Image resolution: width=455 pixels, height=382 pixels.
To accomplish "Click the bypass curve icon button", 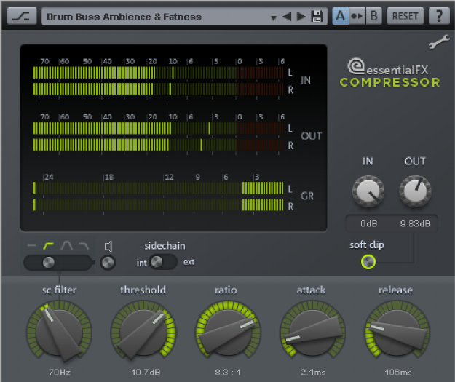I will pos(22,16).
